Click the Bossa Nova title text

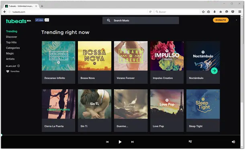88,78
